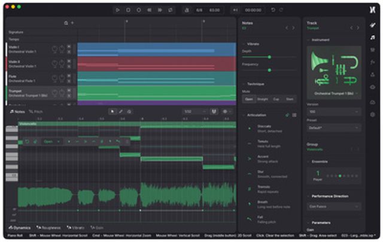Choose the Tenuto articulation
The width and height of the screenshot is (383, 242).
269,144
